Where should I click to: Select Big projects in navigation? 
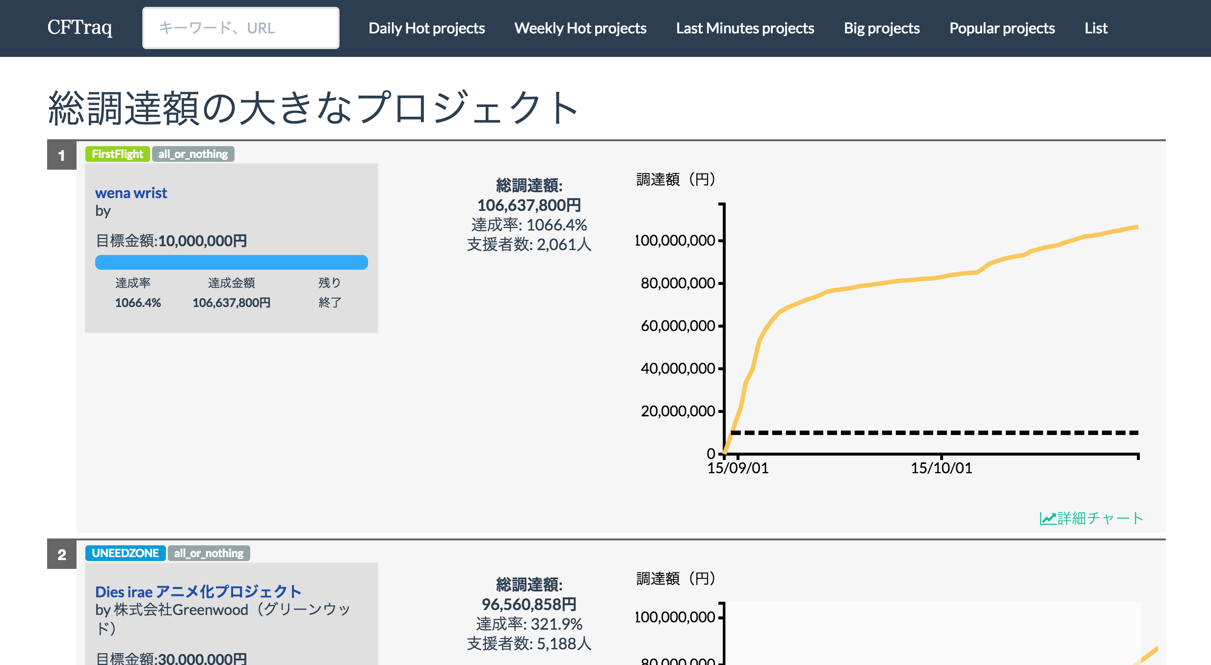click(x=881, y=28)
